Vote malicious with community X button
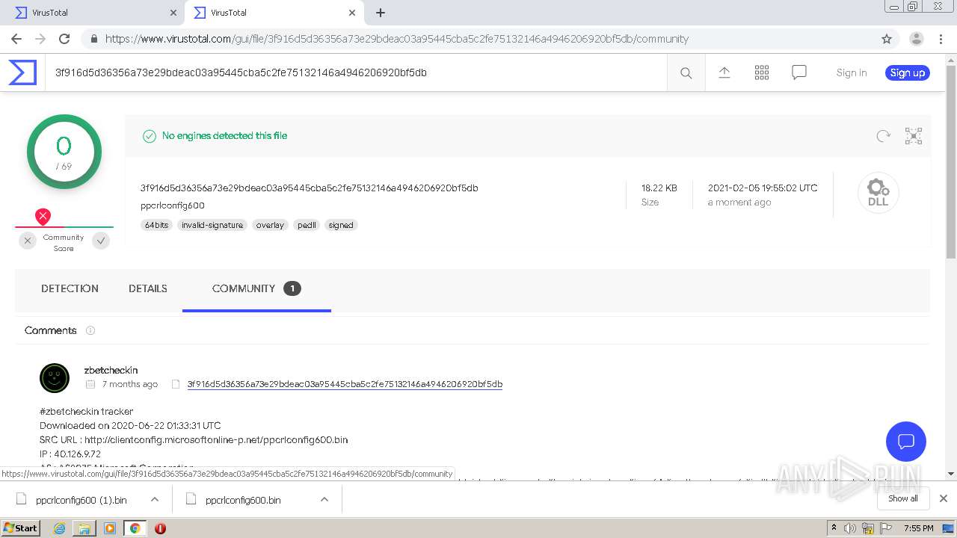This screenshot has height=538, width=957. click(28, 241)
